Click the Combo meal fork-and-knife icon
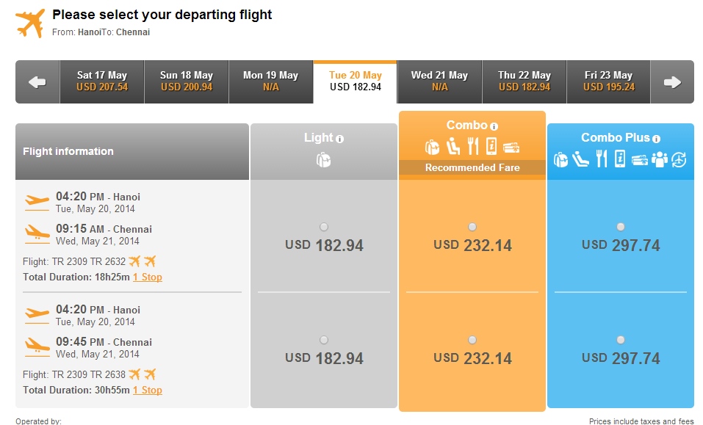Viewport: 703px width, 425px height. point(473,146)
